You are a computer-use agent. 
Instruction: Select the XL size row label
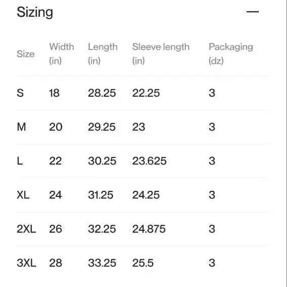tap(23, 195)
